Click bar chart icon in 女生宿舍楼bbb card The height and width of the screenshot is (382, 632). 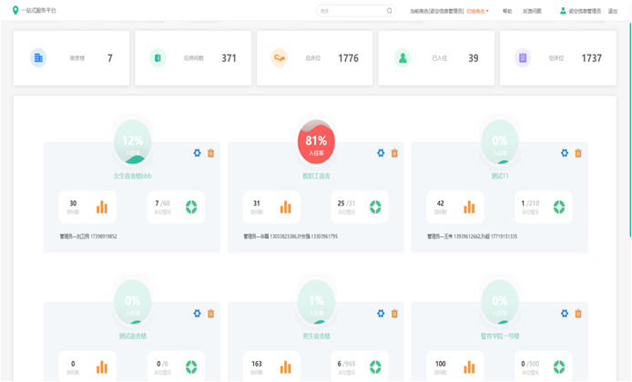[x=102, y=207]
